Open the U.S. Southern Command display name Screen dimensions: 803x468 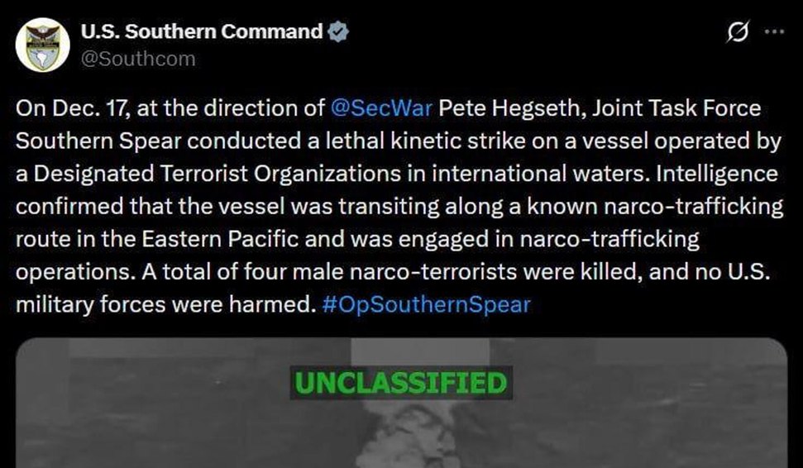tap(202, 32)
